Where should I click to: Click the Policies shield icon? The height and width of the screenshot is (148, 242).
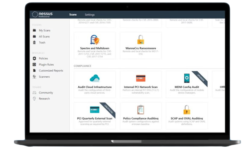pos(34,58)
